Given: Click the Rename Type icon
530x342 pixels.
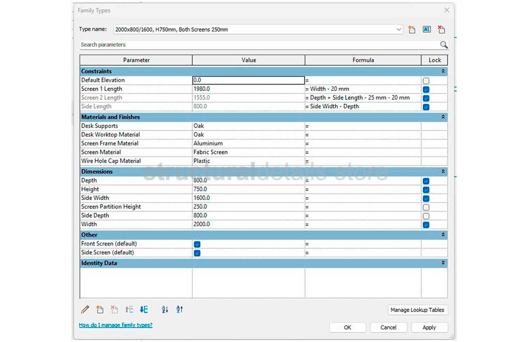Looking at the screenshot, I should [x=426, y=29].
